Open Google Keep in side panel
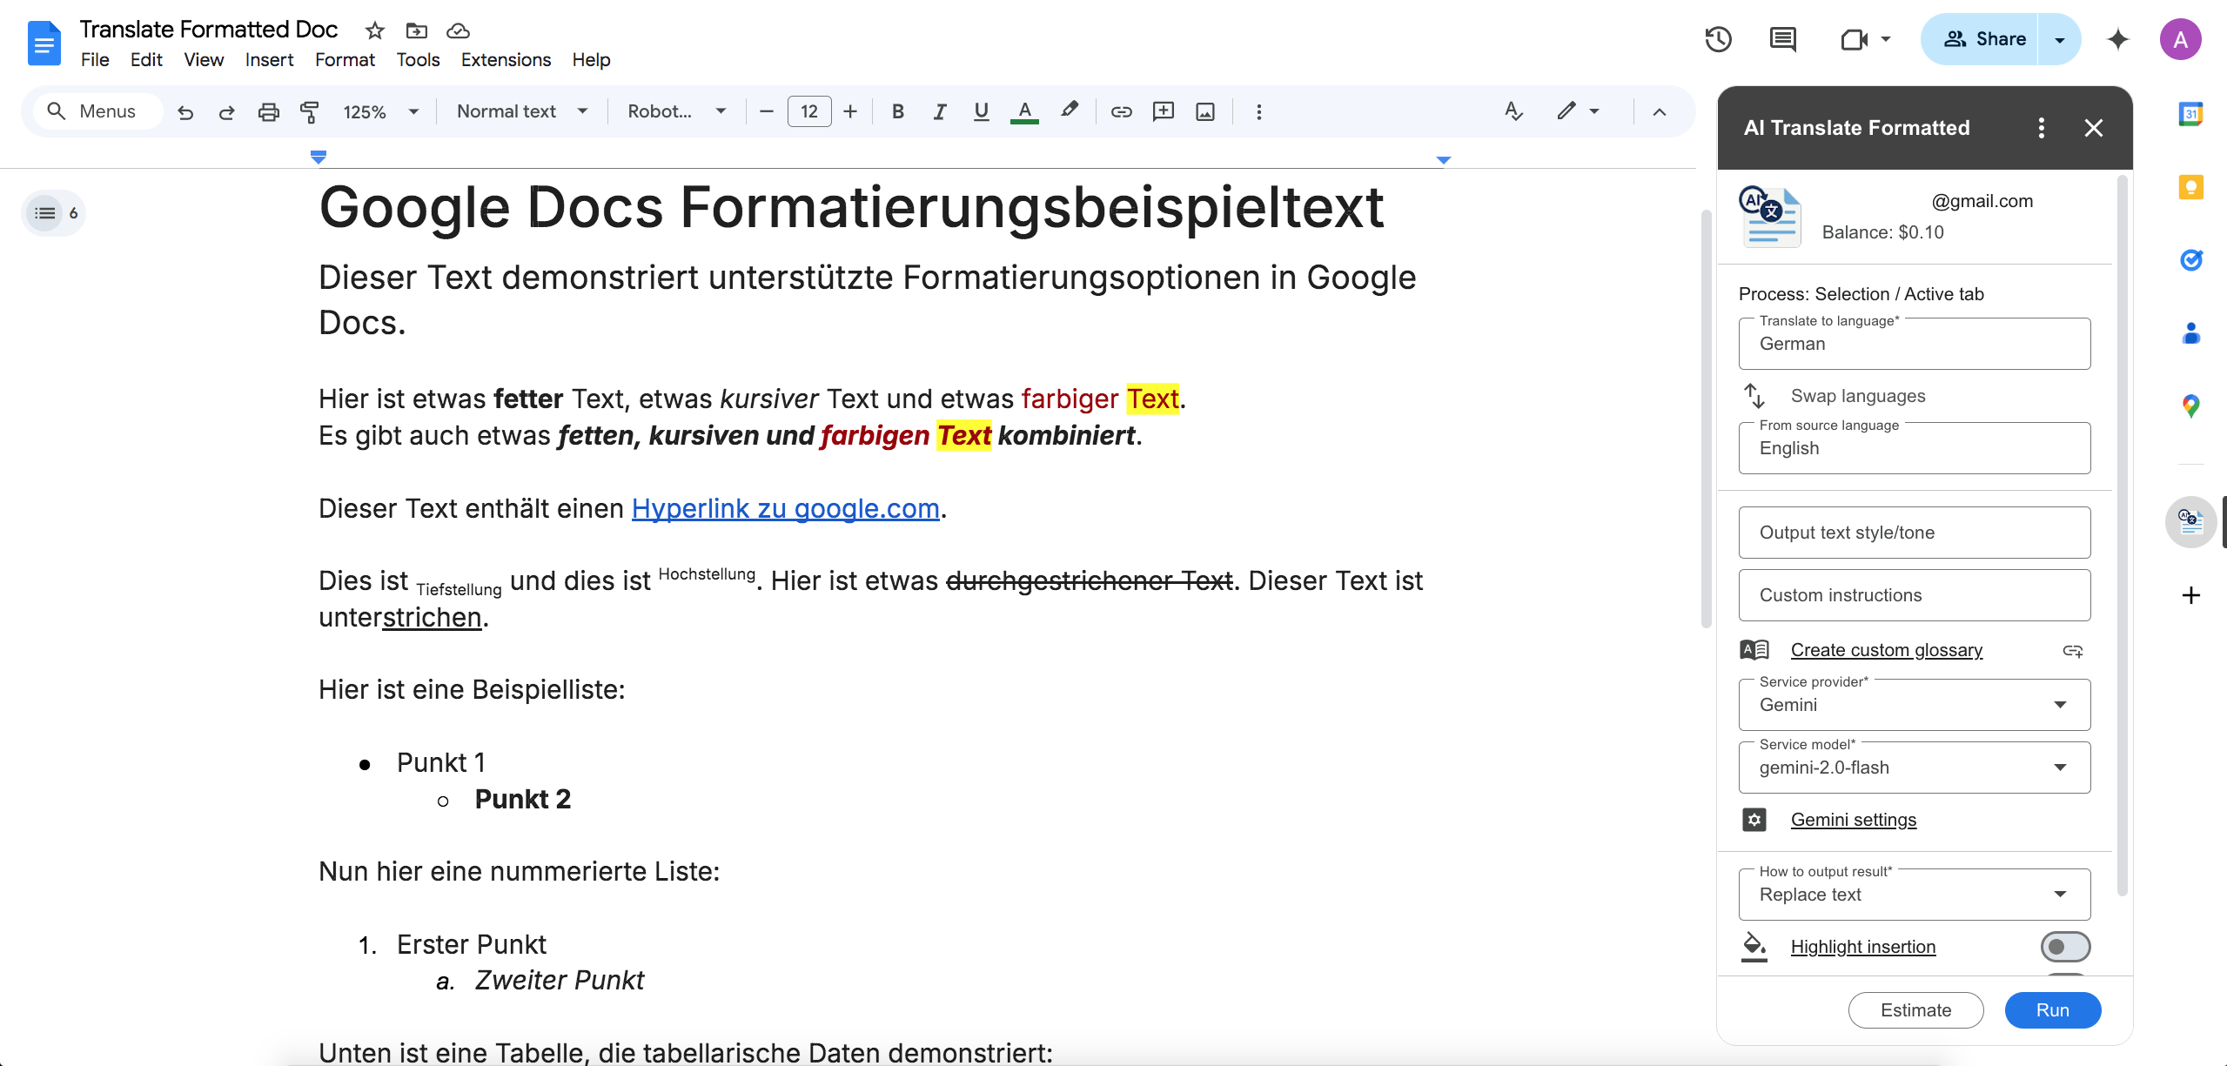Viewport: 2227px width, 1066px height. [2191, 187]
